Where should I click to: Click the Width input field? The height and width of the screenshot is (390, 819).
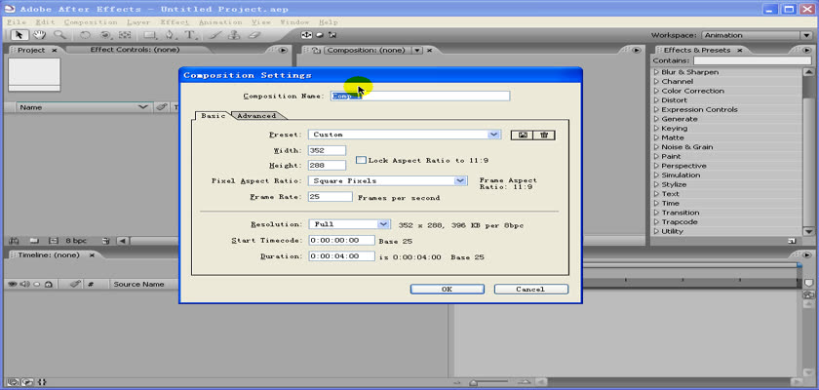click(x=327, y=150)
